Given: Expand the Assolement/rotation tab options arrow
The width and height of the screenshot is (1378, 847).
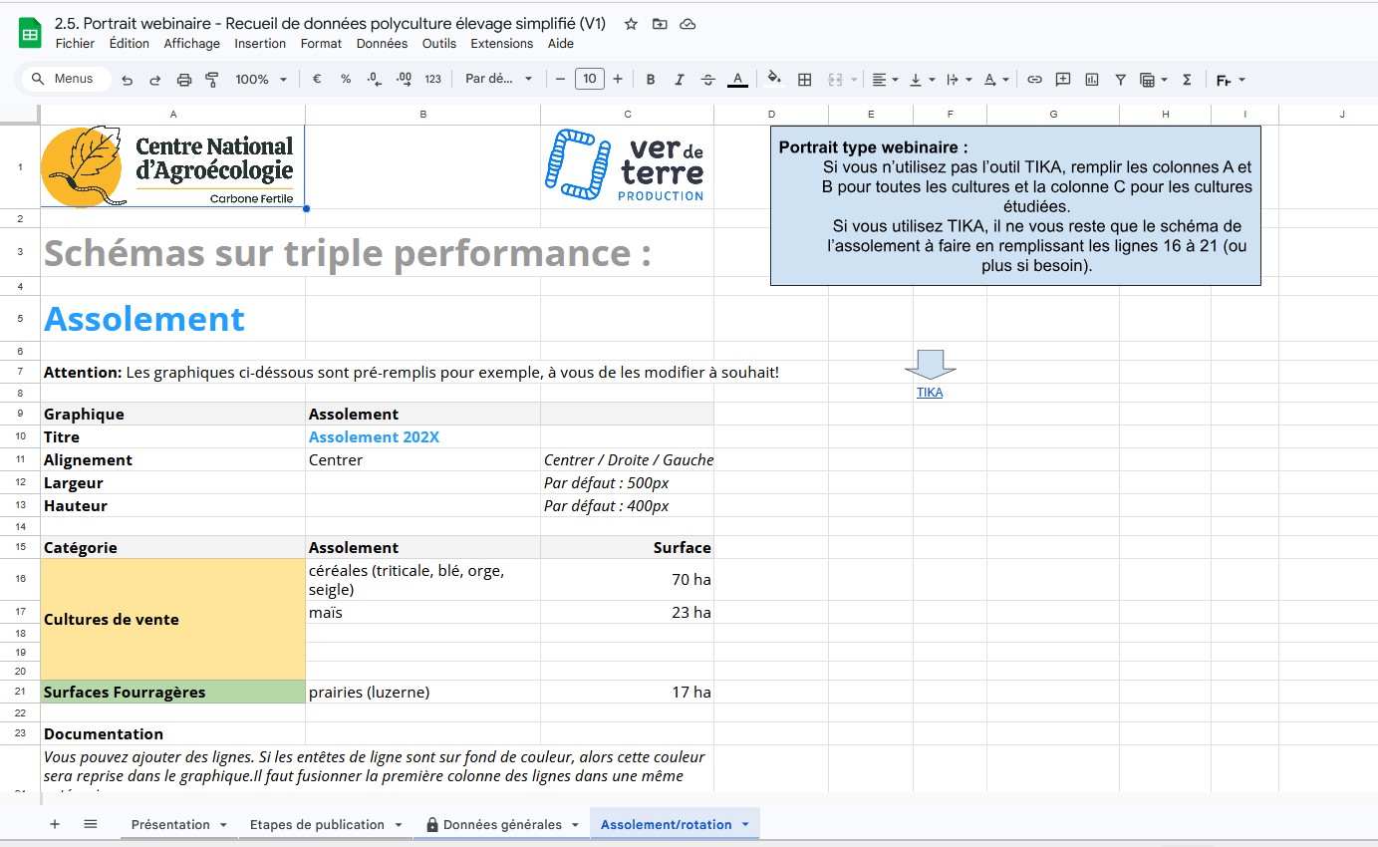Looking at the screenshot, I should (744, 825).
